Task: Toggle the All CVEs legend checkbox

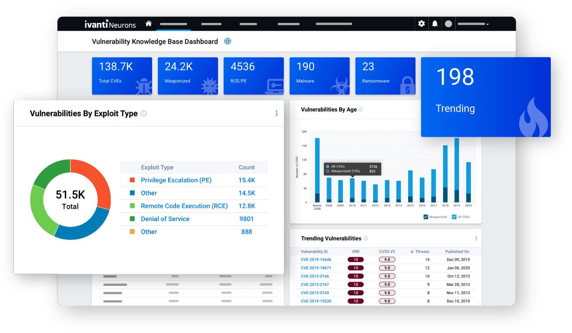Action: [454, 217]
